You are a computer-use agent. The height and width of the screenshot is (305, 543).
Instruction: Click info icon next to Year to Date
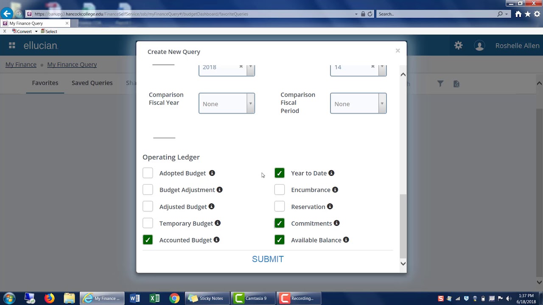pos(331,173)
